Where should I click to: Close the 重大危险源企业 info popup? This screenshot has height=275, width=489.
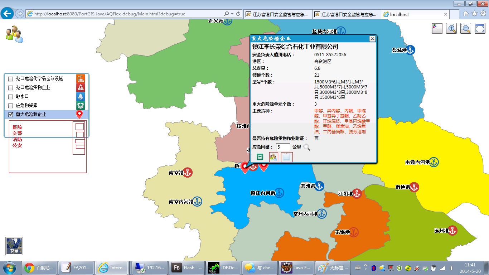(x=372, y=39)
